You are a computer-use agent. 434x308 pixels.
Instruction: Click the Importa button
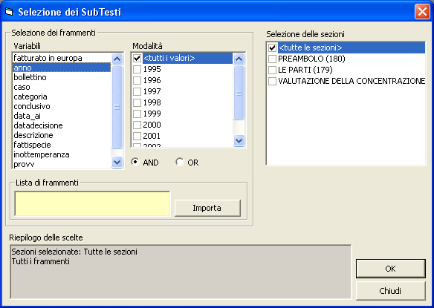click(207, 208)
